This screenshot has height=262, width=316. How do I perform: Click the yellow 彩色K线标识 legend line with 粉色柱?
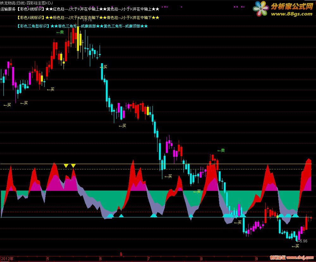(x=88, y=18)
